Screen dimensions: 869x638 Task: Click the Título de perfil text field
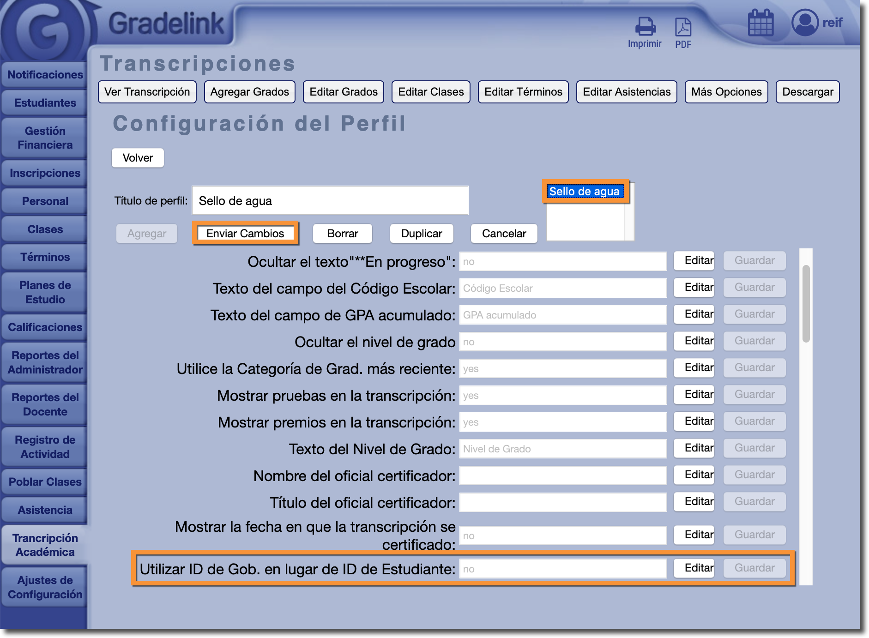tap(330, 201)
